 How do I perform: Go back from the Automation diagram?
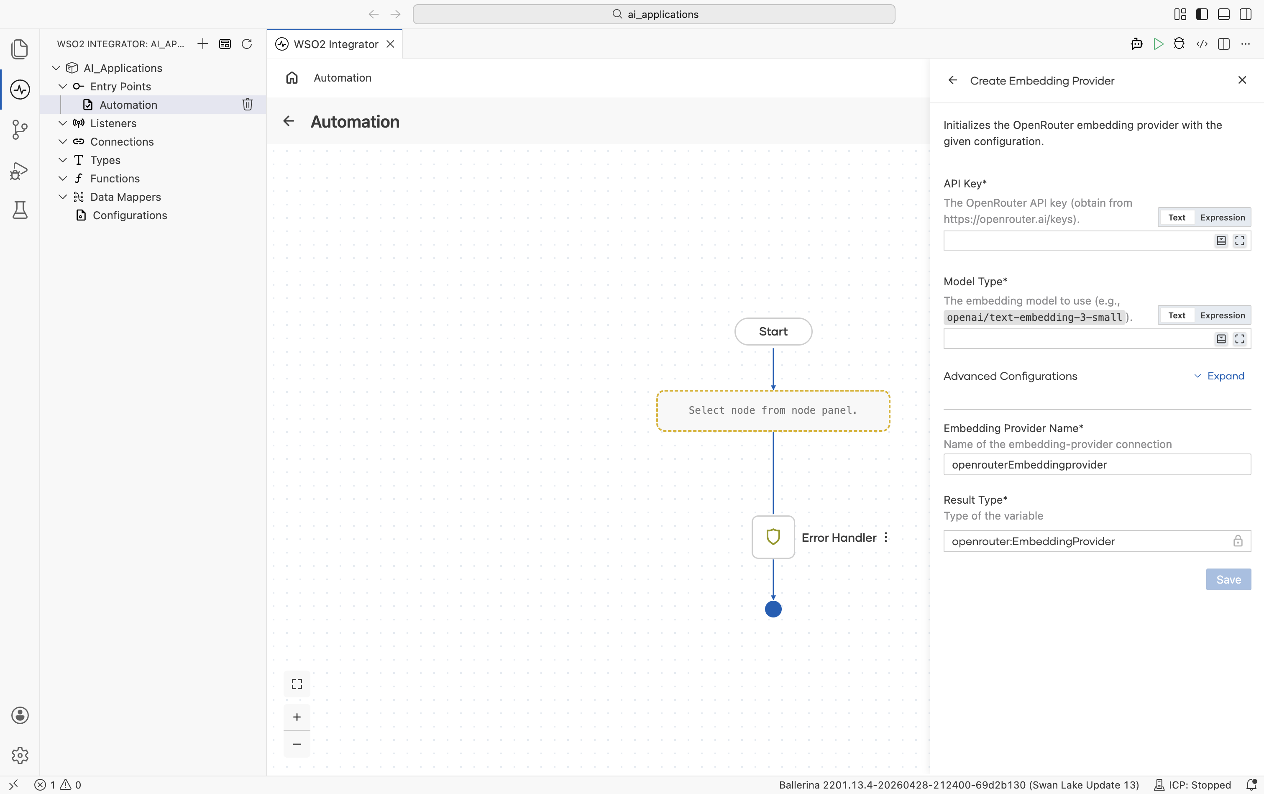[289, 121]
